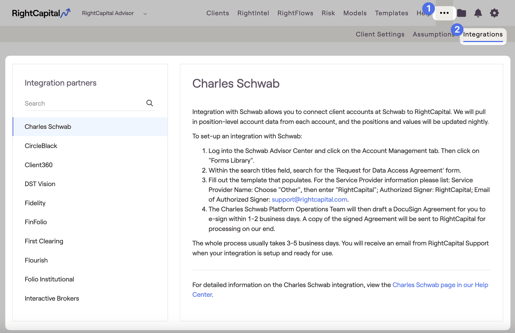The image size is (515, 333).
Task: Select First Clearing integration partner
Action: 90,241
